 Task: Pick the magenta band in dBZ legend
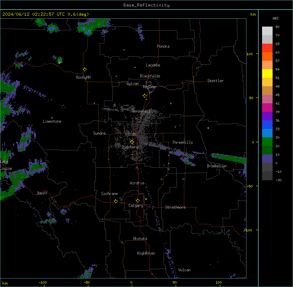tap(267, 107)
